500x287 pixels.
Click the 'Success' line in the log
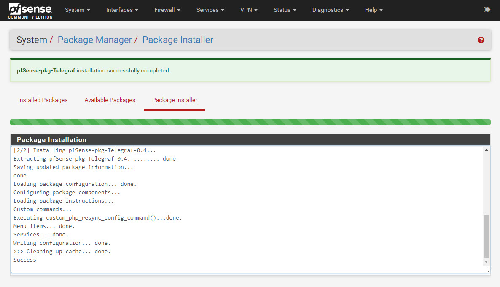point(25,260)
